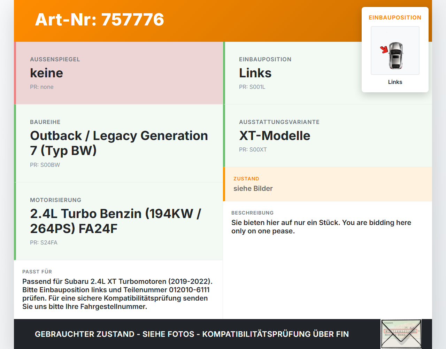The height and width of the screenshot is (349, 446).
Task: Click the Zustand 'siehe Bilder' panel
Action: [328, 184]
